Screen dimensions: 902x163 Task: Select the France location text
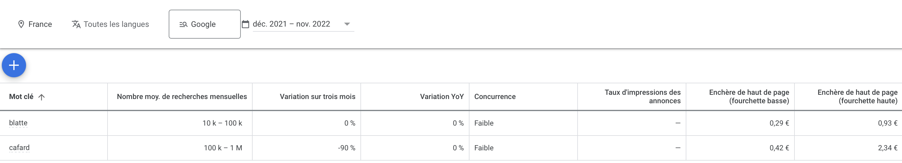tap(40, 24)
